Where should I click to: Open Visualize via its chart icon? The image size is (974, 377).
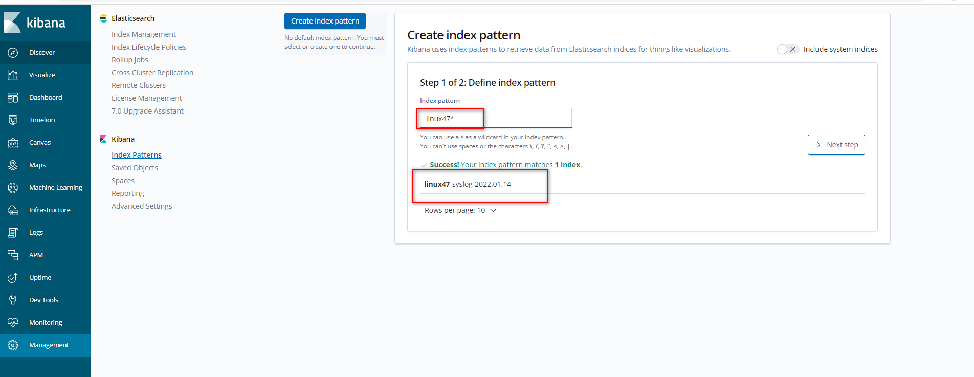point(13,75)
